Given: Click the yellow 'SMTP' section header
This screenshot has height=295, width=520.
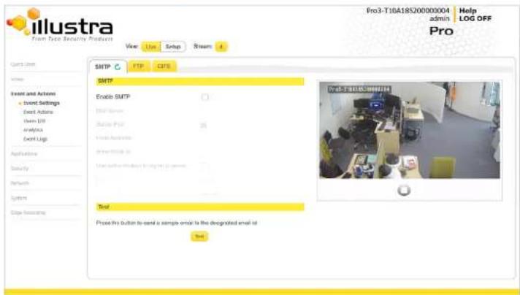Looking at the screenshot, I should click(200, 81).
